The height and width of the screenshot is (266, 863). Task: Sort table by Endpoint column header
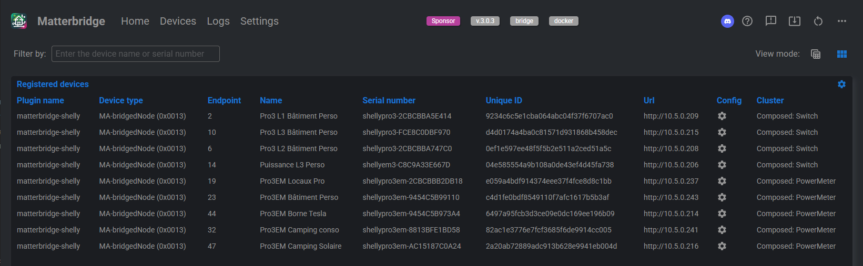click(x=224, y=100)
